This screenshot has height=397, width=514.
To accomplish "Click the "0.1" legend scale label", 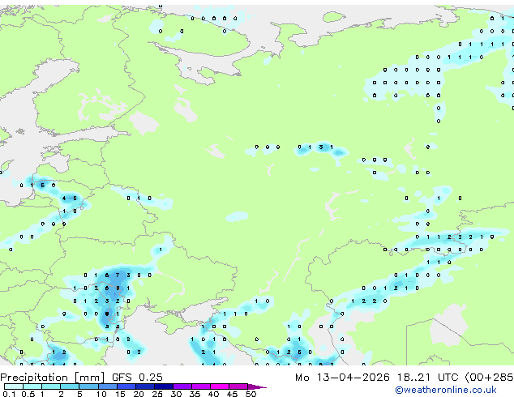I will [x=9, y=394].
